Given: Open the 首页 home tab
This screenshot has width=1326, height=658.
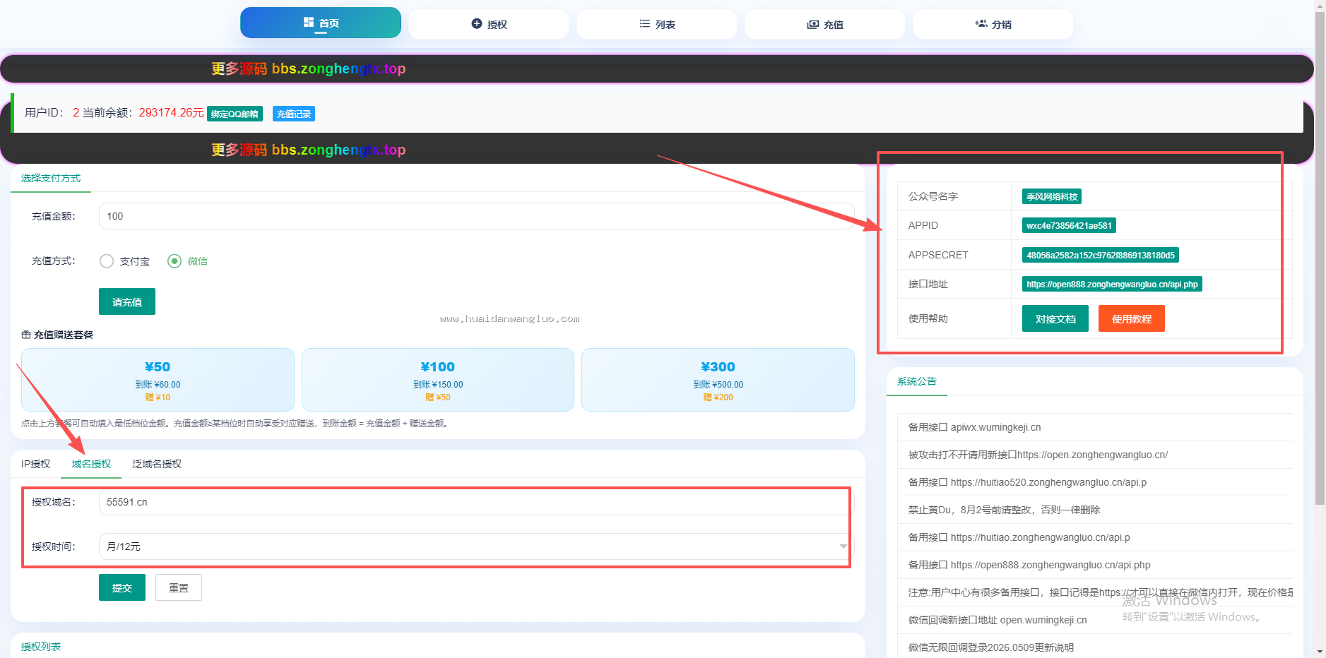Looking at the screenshot, I should [321, 23].
